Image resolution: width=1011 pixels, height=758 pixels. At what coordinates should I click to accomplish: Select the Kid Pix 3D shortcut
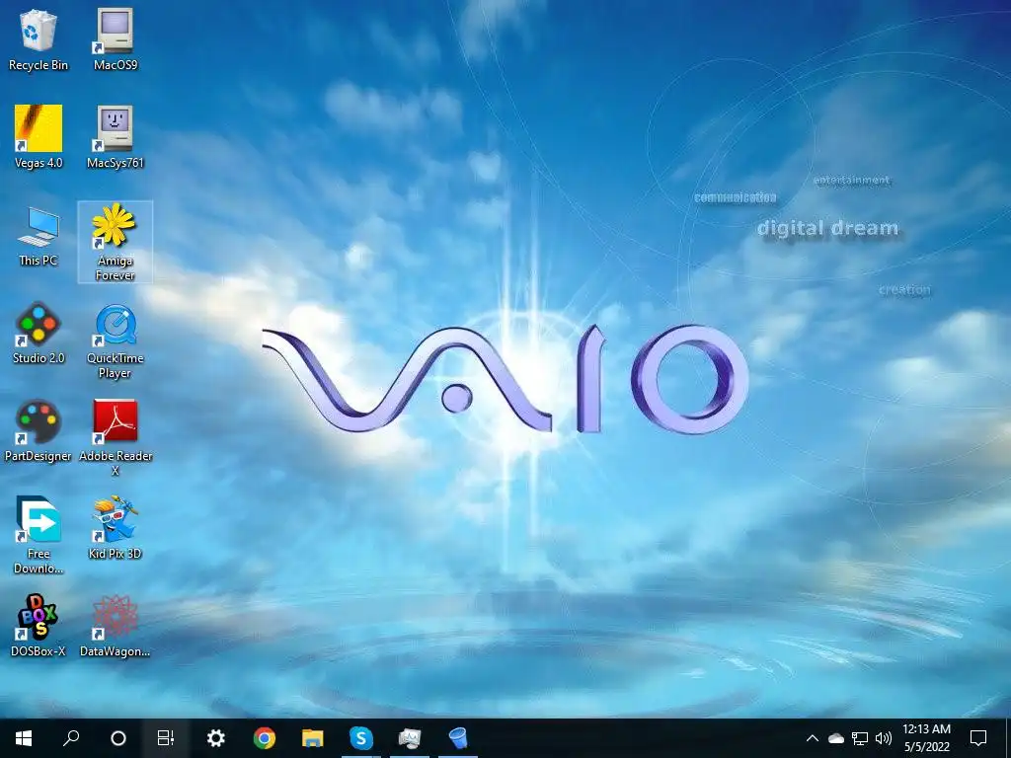[x=116, y=528]
